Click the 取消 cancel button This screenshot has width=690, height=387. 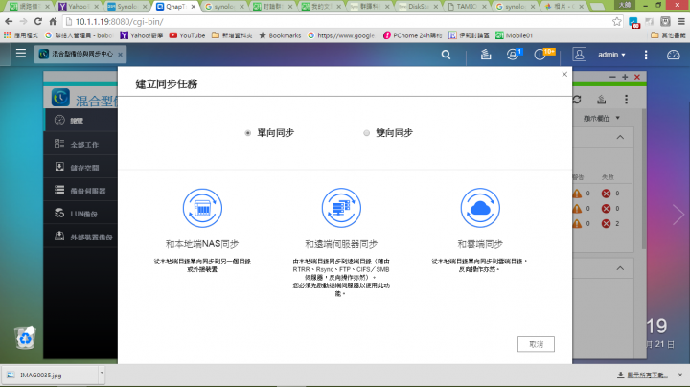pos(536,344)
